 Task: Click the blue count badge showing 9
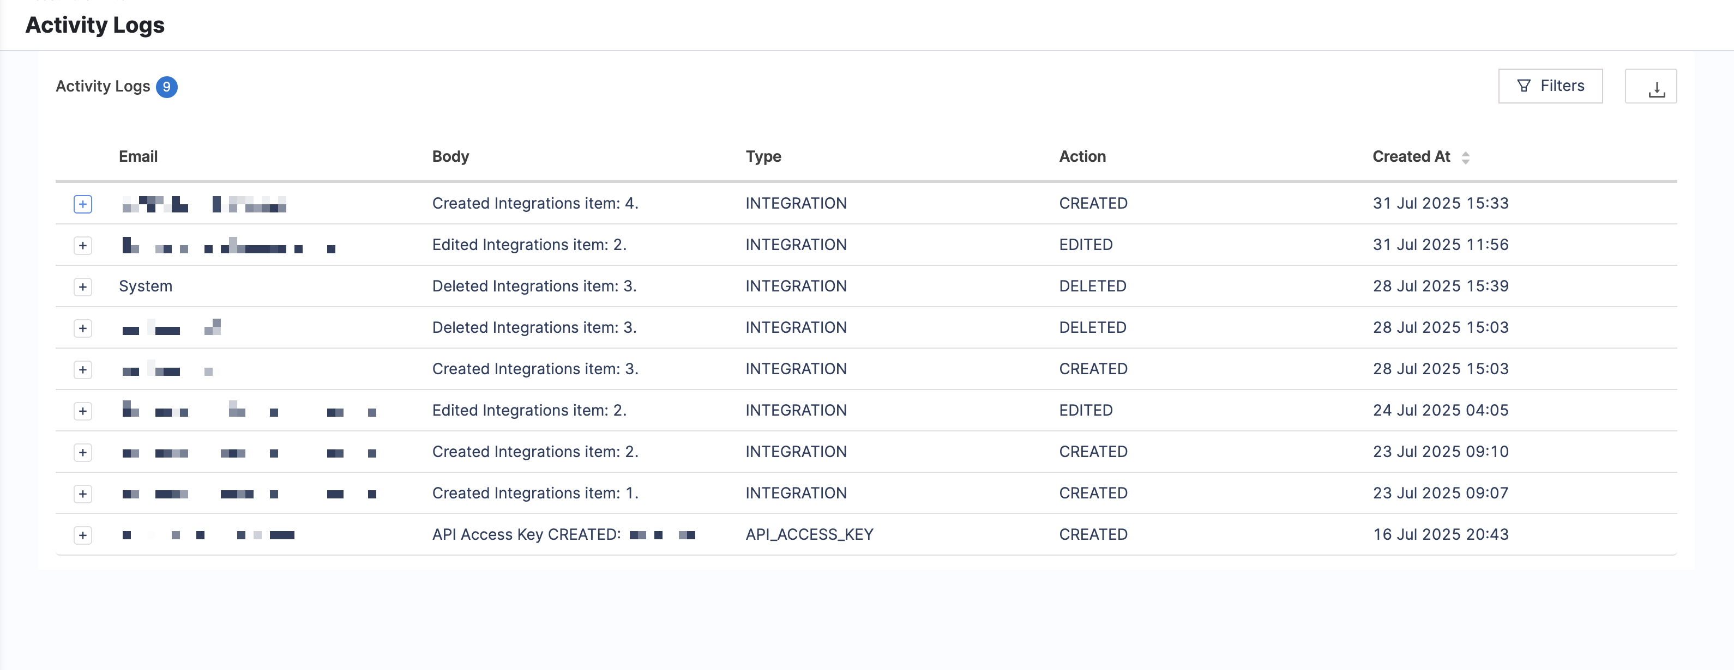(x=166, y=87)
